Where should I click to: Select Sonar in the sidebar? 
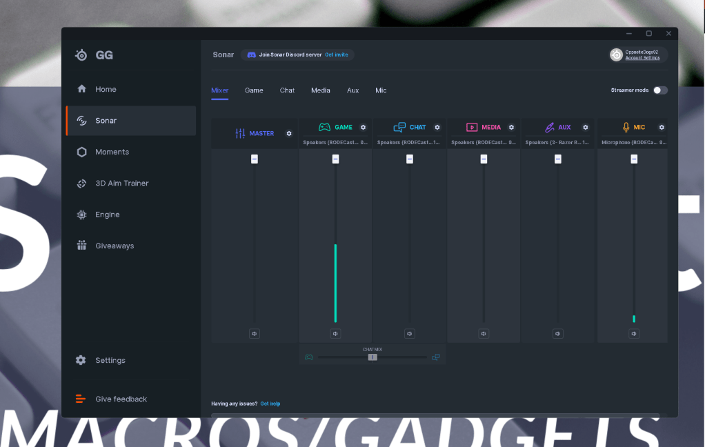pyautogui.click(x=131, y=121)
